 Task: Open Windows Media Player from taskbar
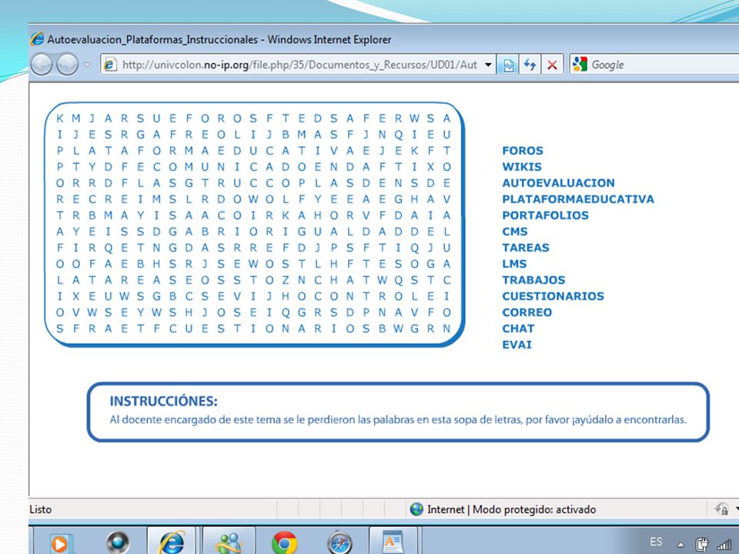[x=61, y=543]
